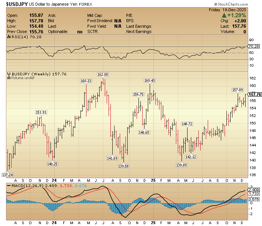Click the 24 year label under MACD panel
This screenshot has width=262, height=226.
point(54,223)
